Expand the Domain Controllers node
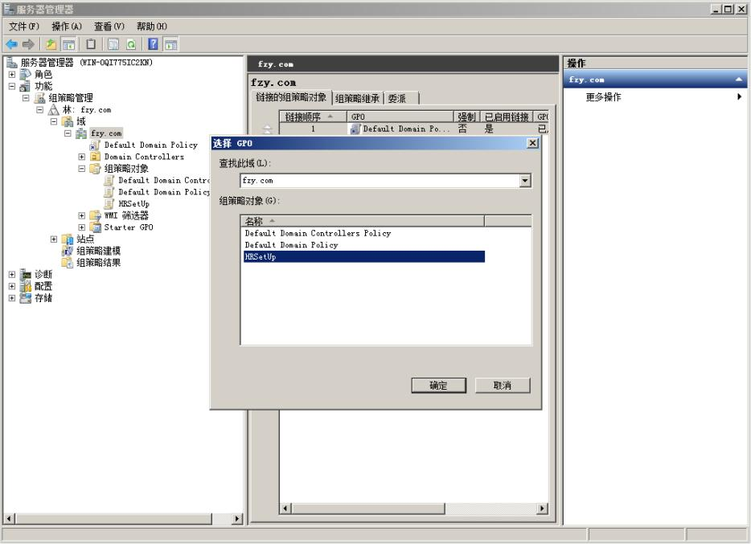 click(x=81, y=155)
